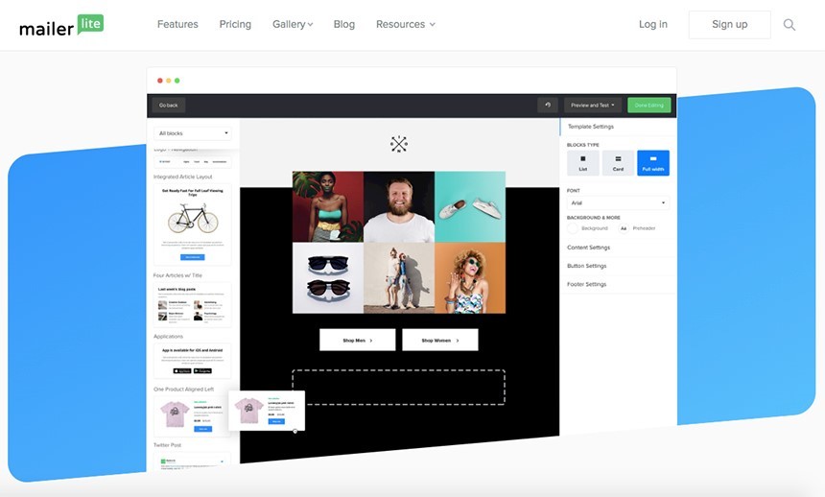Open the Resources menu
Viewport: 825px width, 497px height.
pos(405,25)
